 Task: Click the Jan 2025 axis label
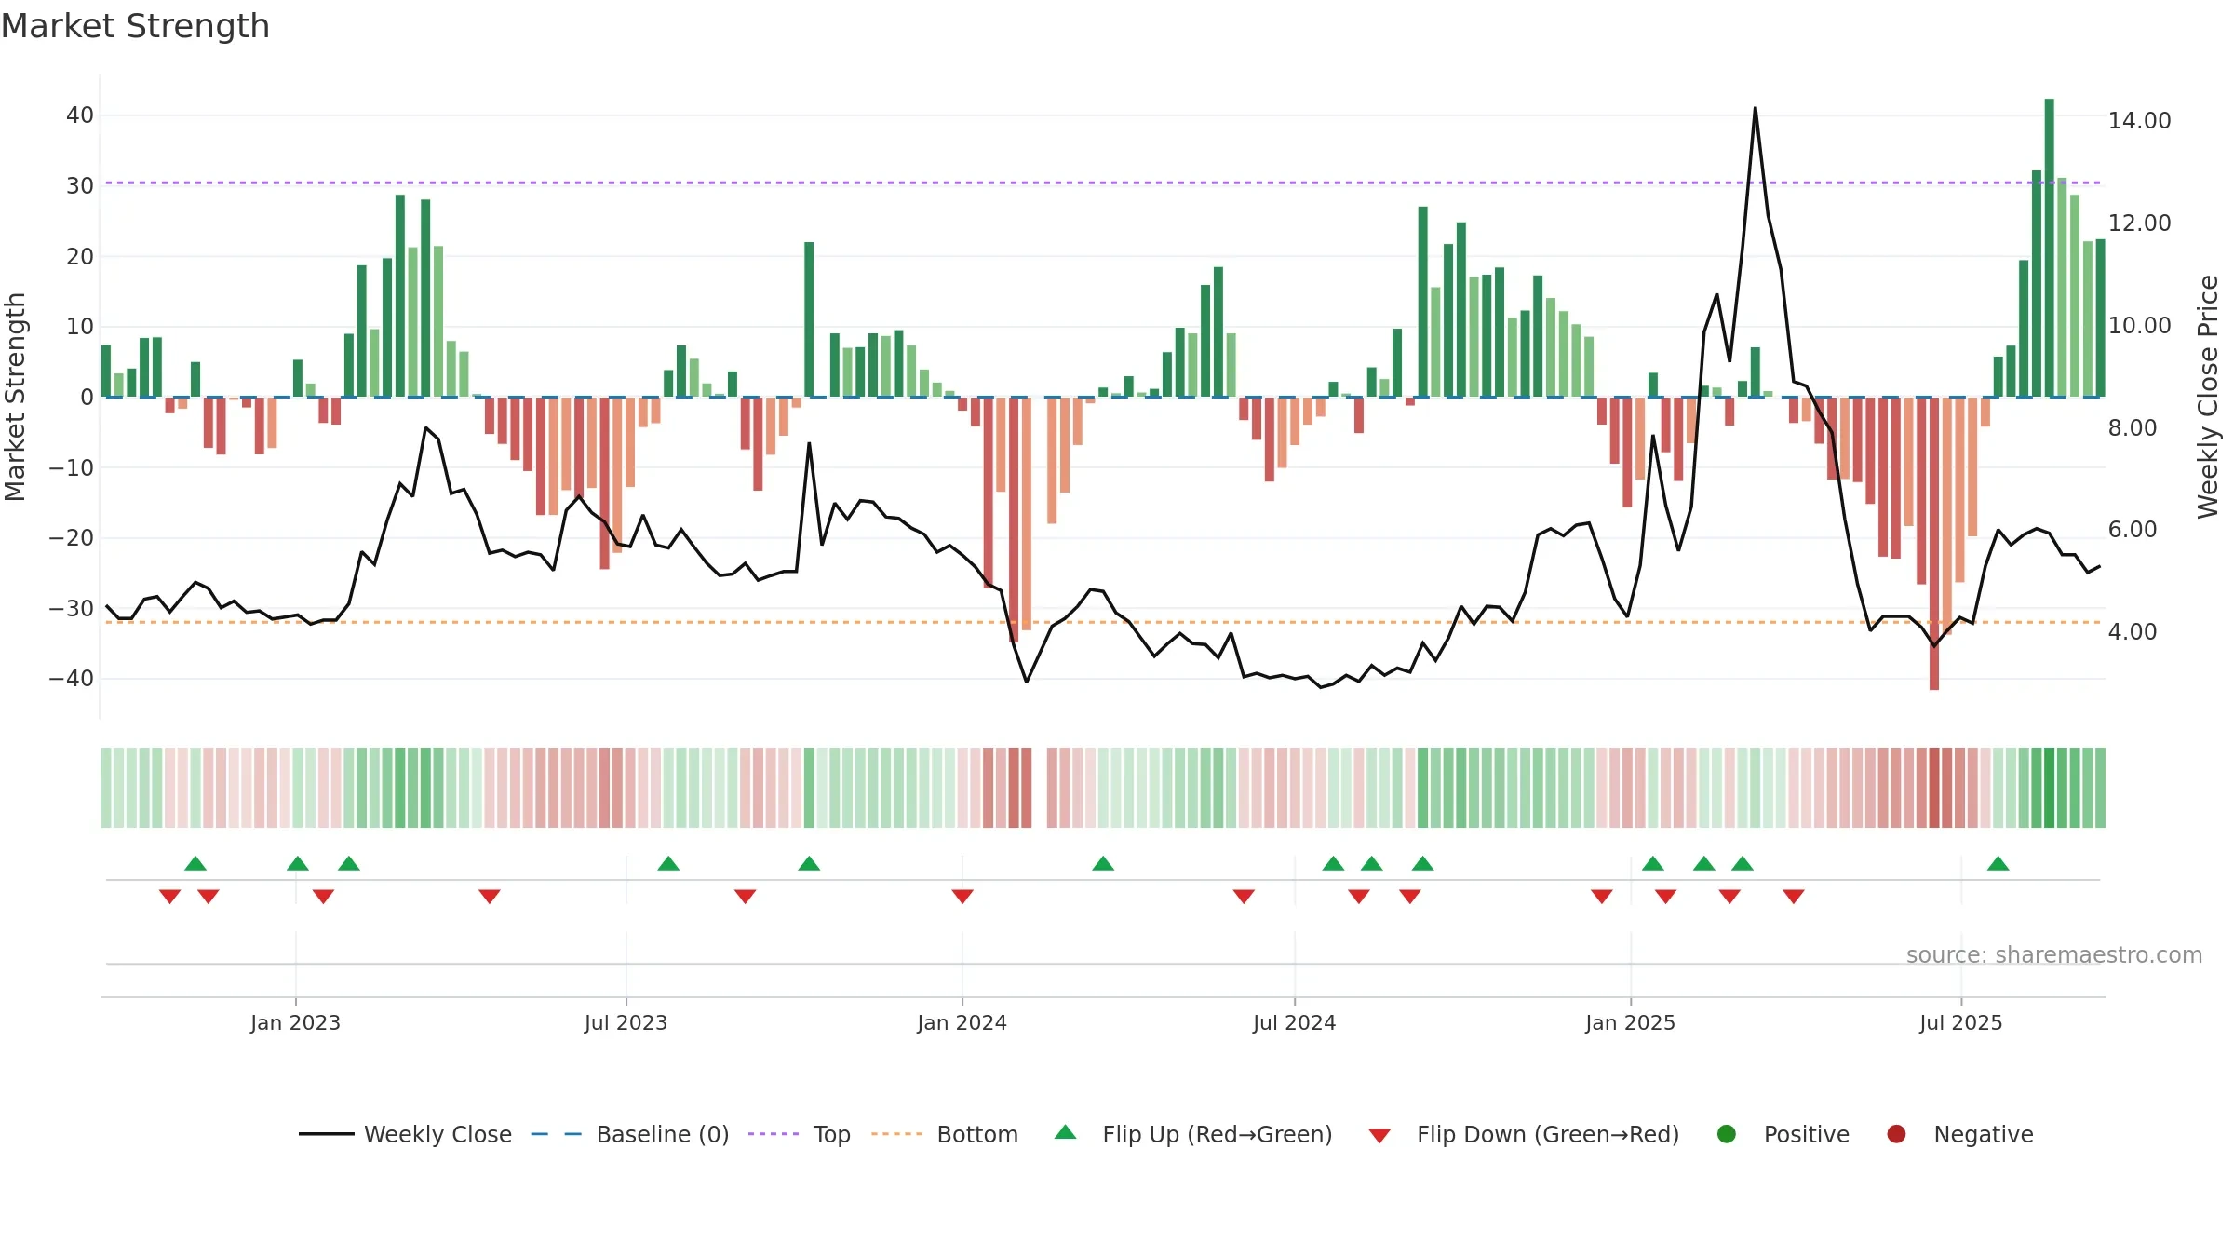1630,1023
